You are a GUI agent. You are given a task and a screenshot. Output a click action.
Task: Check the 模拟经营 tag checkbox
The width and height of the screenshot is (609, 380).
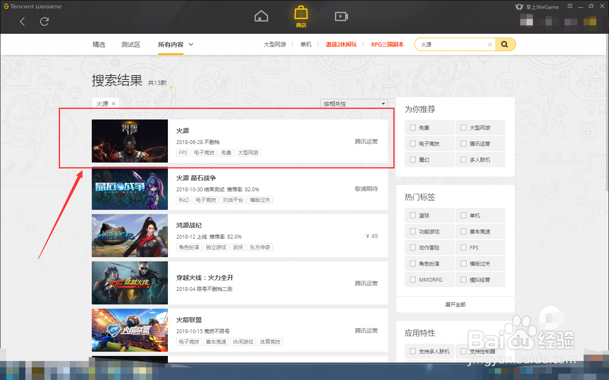(x=464, y=280)
